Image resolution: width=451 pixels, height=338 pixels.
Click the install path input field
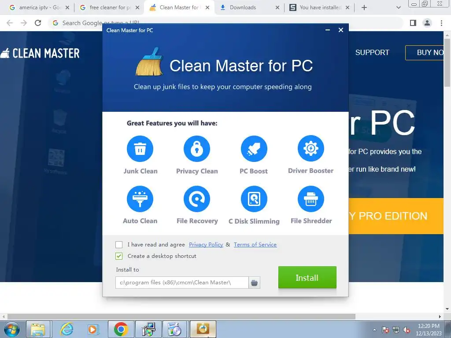(182, 283)
